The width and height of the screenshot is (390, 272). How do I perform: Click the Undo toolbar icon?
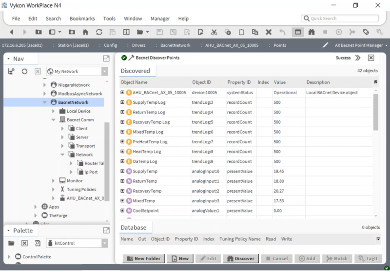pos(282,32)
